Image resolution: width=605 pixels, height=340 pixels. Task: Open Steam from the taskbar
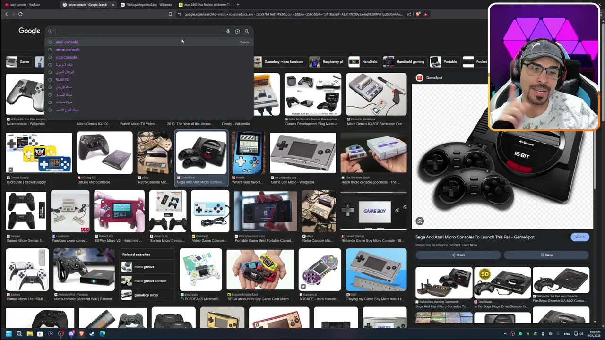(92, 334)
